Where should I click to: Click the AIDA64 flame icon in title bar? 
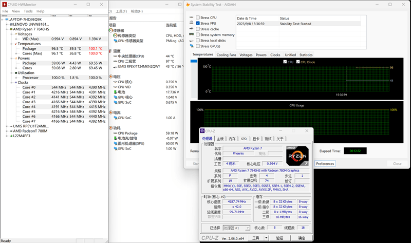[x=188, y=5]
